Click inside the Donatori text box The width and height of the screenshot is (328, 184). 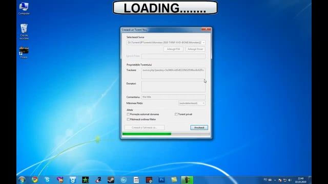(173, 86)
